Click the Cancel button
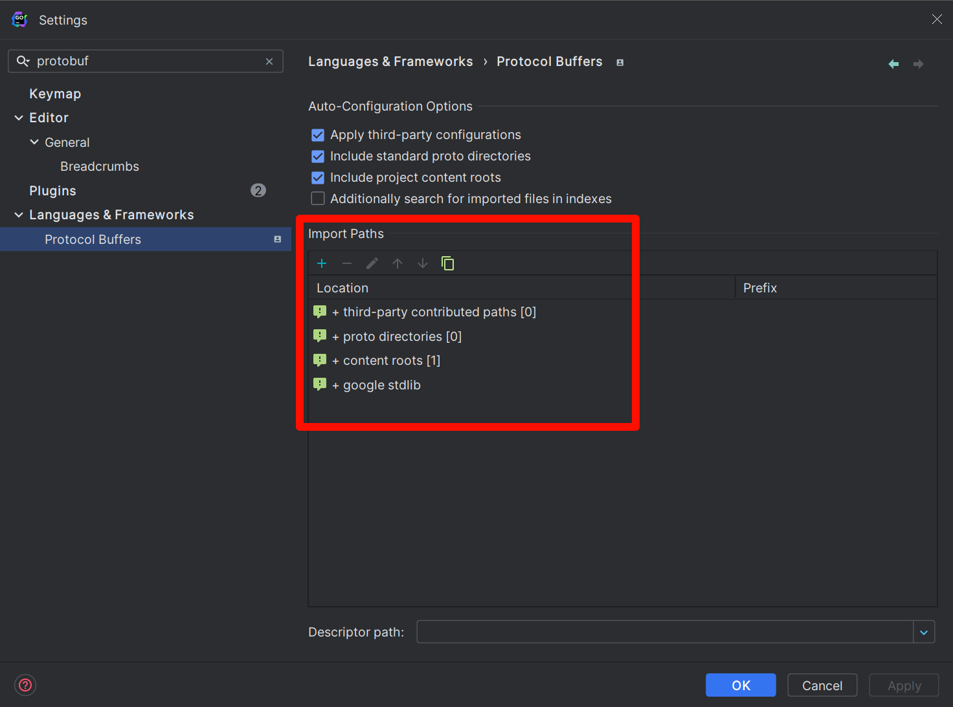The width and height of the screenshot is (953, 707). click(822, 686)
